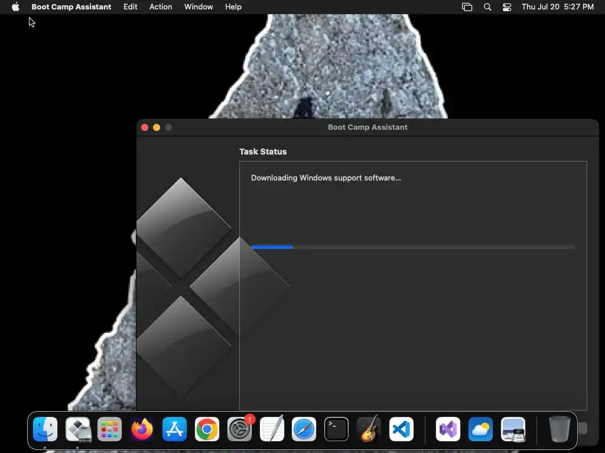Open the Window menu
This screenshot has width=605, height=453.
[x=199, y=7]
